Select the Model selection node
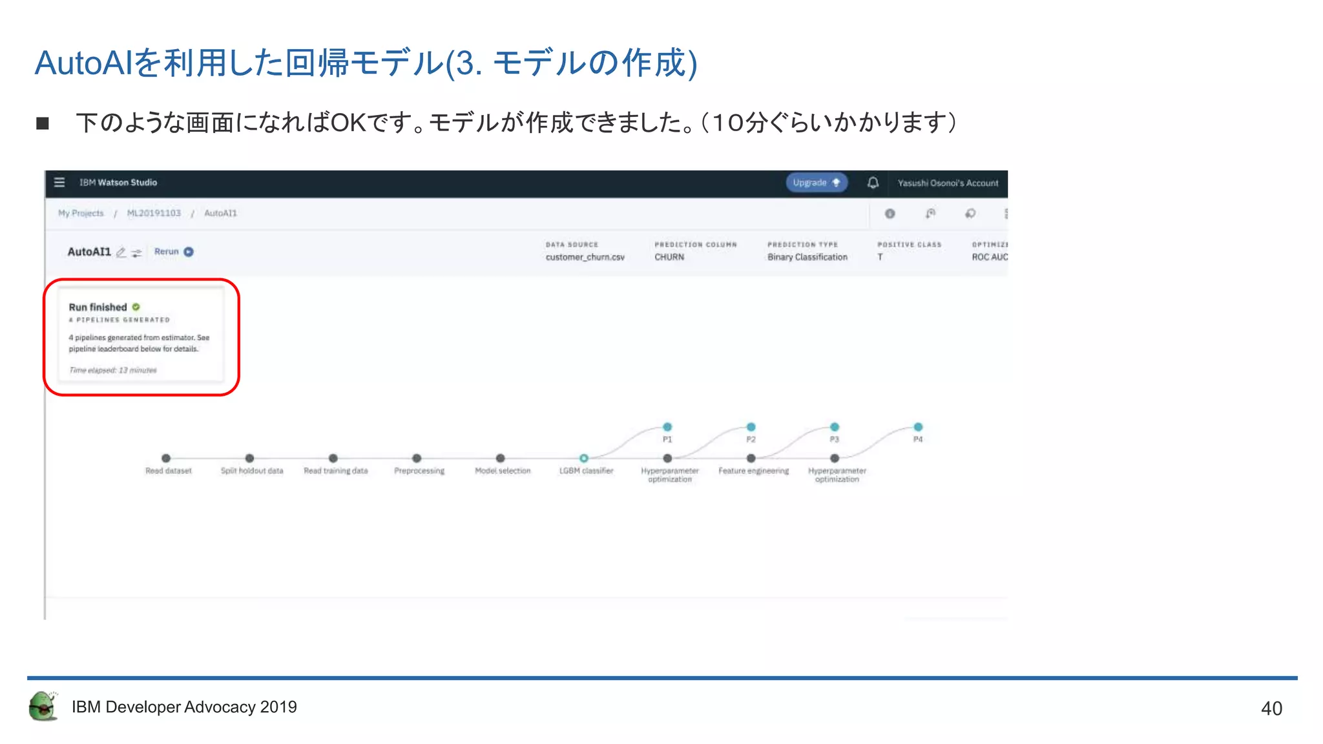Image resolution: width=1323 pixels, height=744 pixels. click(x=500, y=458)
